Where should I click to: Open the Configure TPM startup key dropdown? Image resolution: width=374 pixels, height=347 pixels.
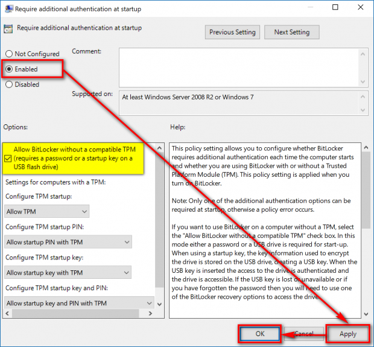coord(68,273)
